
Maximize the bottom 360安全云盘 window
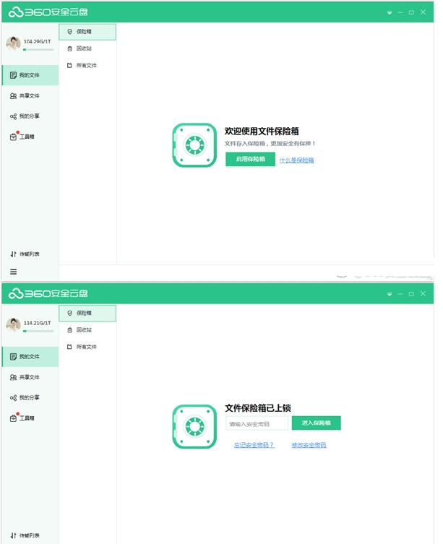[411, 294]
